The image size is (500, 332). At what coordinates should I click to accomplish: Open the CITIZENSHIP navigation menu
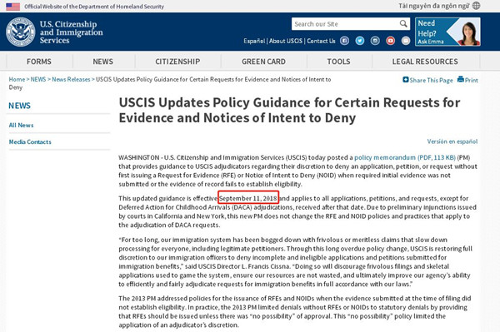tap(177, 62)
